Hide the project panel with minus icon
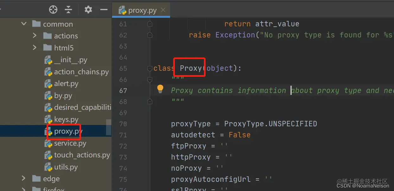 point(104,10)
